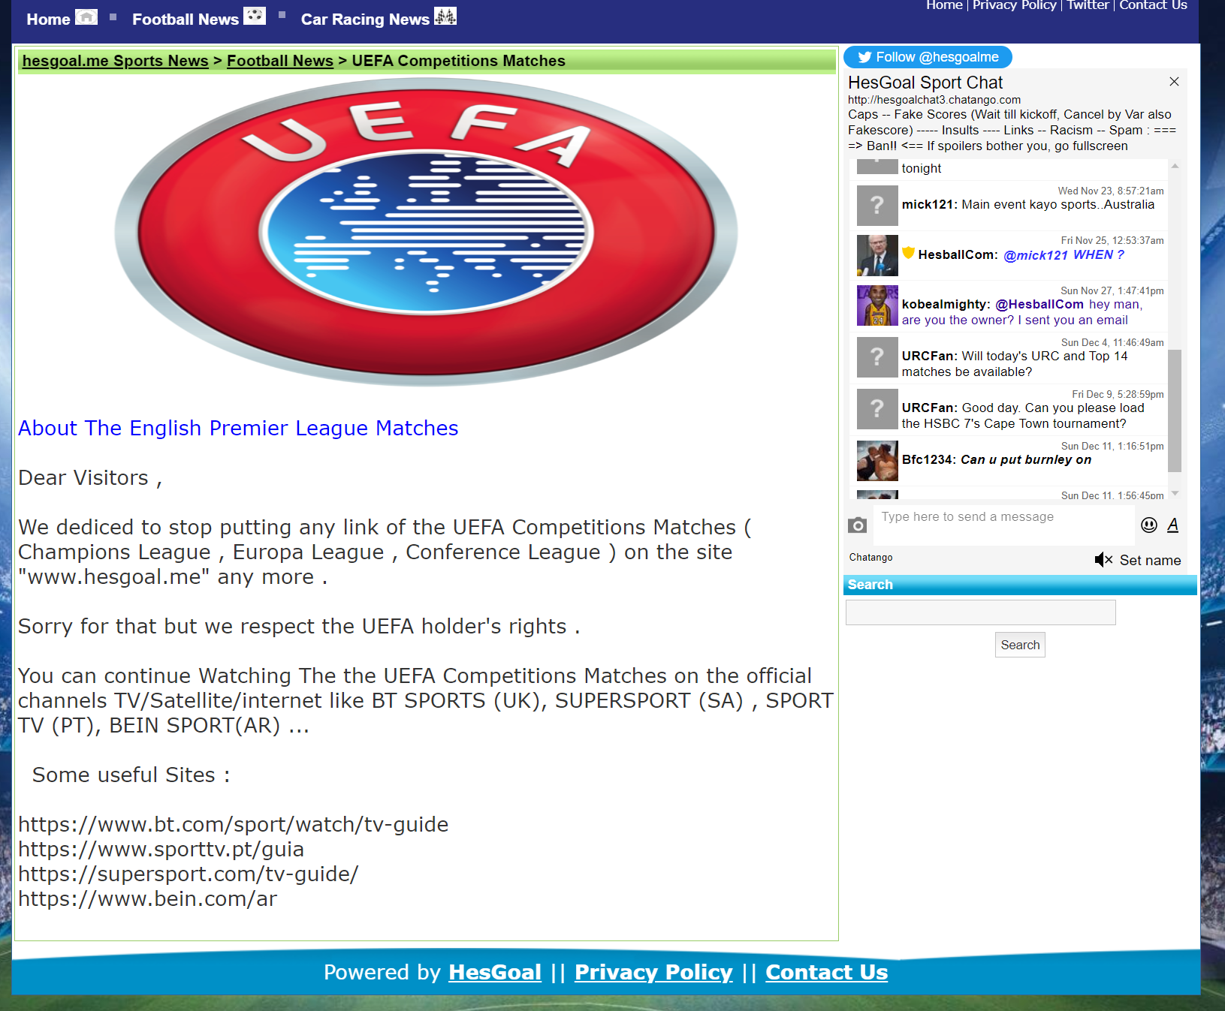Viewport: 1225px width, 1011px height.
Task: Click the Search button
Action: (1020, 645)
